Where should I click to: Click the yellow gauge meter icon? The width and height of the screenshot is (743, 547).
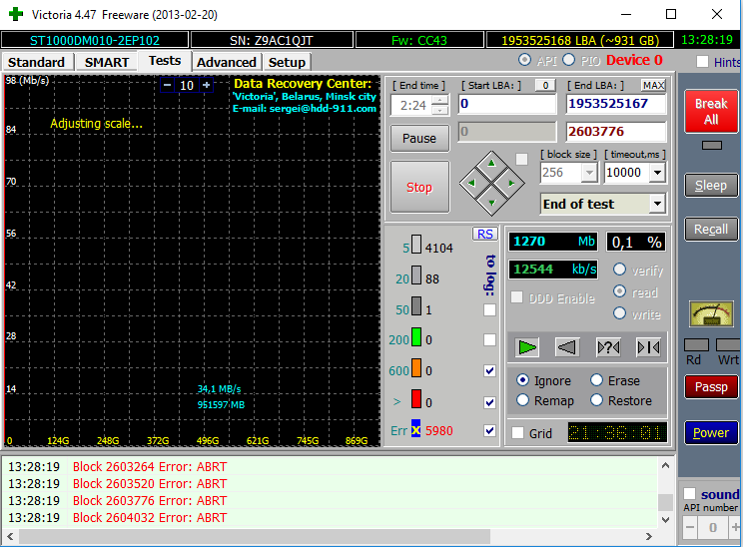tap(712, 315)
